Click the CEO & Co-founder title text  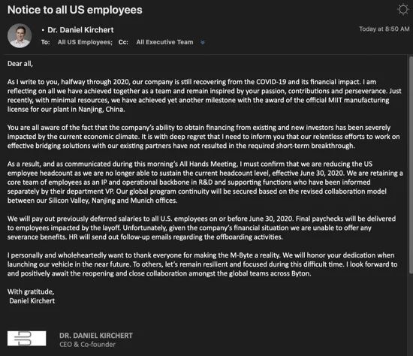click(87, 345)
